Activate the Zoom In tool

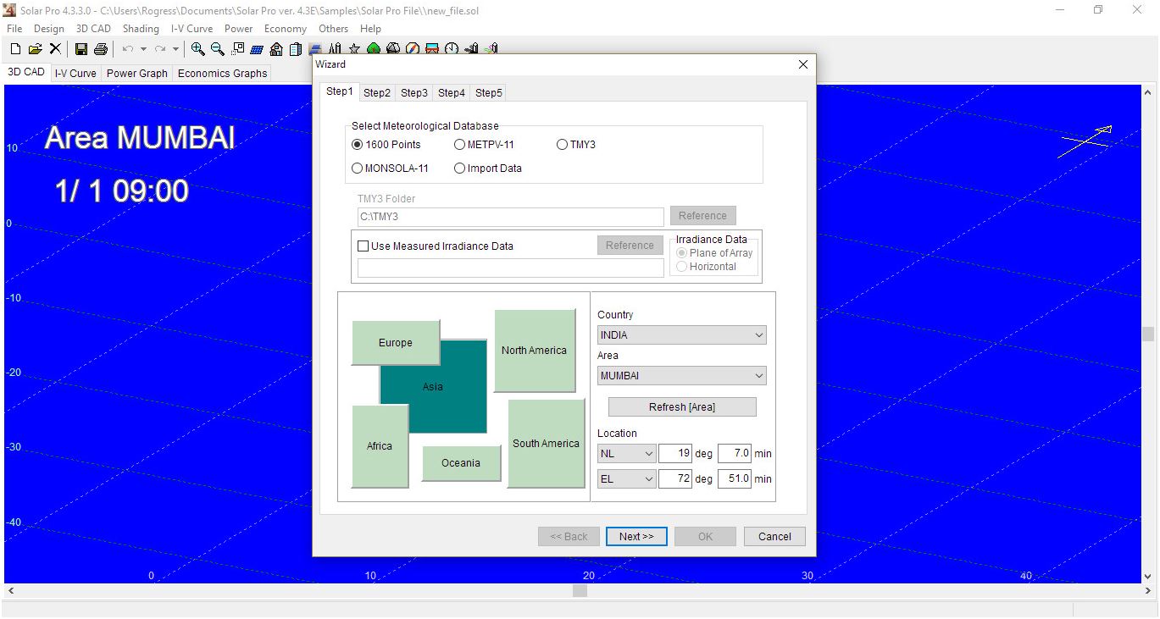(197, 49)
